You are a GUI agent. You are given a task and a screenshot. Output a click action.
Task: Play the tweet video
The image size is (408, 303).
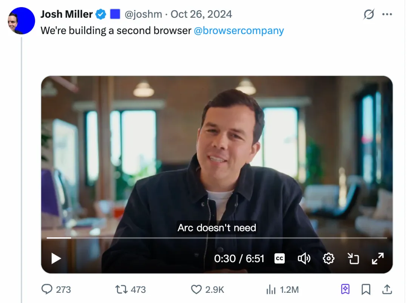point(56,259)
